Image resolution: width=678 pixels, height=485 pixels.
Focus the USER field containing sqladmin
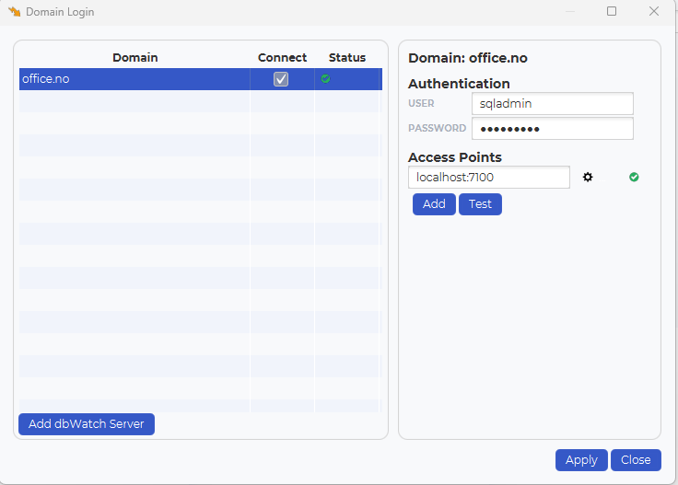tap(553, 104)
